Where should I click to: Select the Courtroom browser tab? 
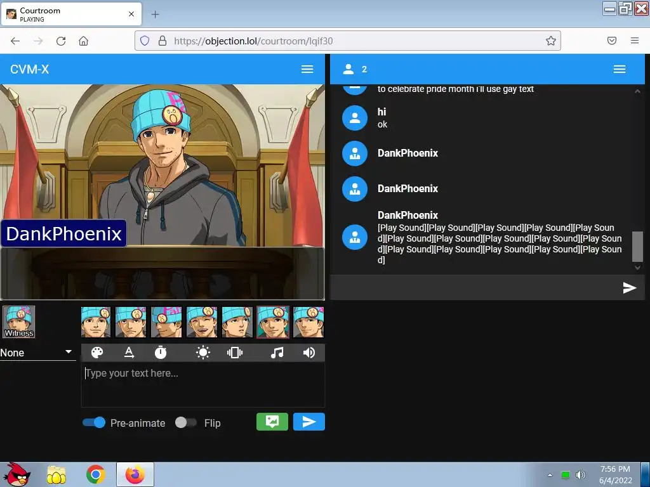click(71, 15)
